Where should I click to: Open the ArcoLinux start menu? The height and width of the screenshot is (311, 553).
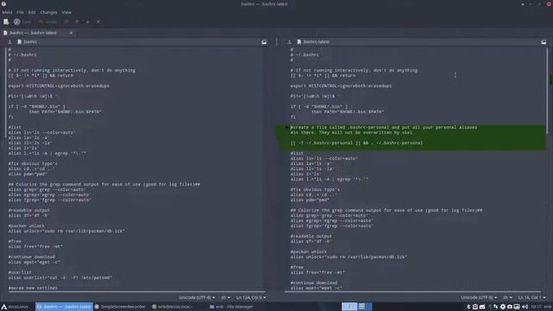tap(15, 307)
